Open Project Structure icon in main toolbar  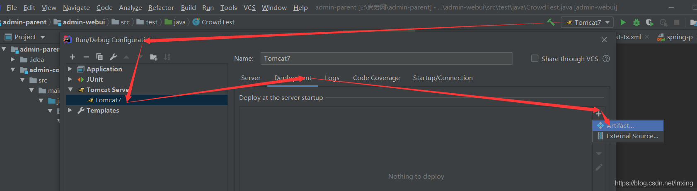coord(693,22)
